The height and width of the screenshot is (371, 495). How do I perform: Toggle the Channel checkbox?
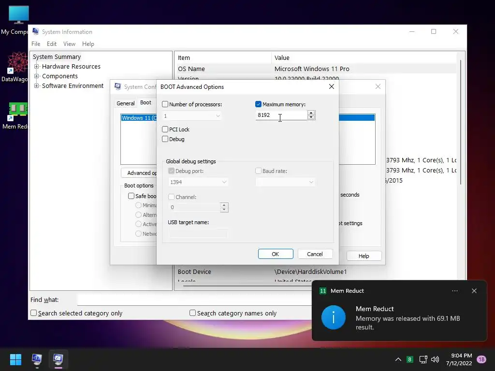coord(172,197)
